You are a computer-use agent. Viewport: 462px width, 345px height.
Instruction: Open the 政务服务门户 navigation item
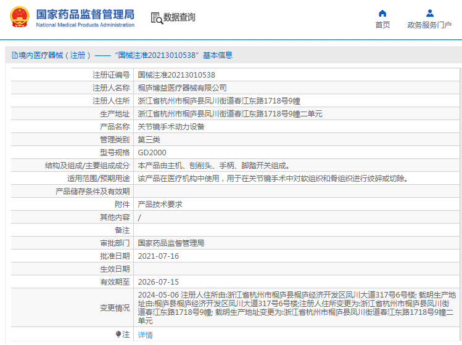click(x=429, y=25)
